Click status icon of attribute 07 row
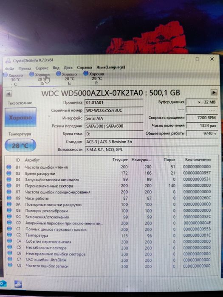Image resolution: width=223 pixels, height=297 pixels. click(9, 192)
